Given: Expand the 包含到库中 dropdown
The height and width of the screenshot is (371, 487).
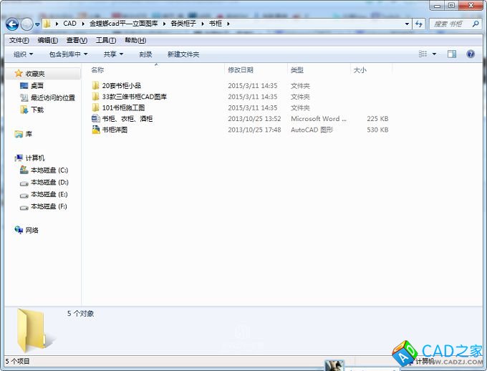Looking at the screenshot, I should click(x=68, y=54).
